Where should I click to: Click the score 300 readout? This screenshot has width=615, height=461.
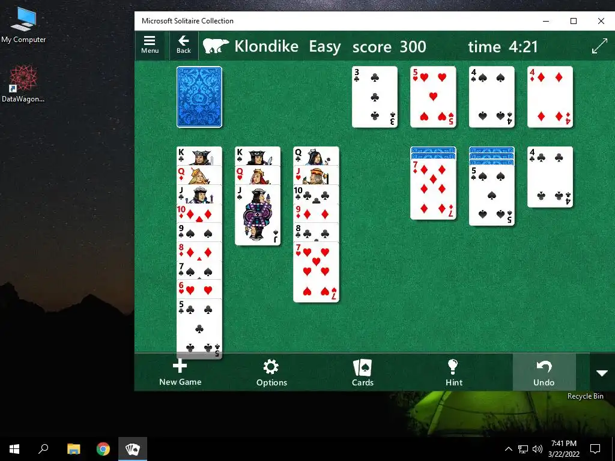click(x=389, y=47)
